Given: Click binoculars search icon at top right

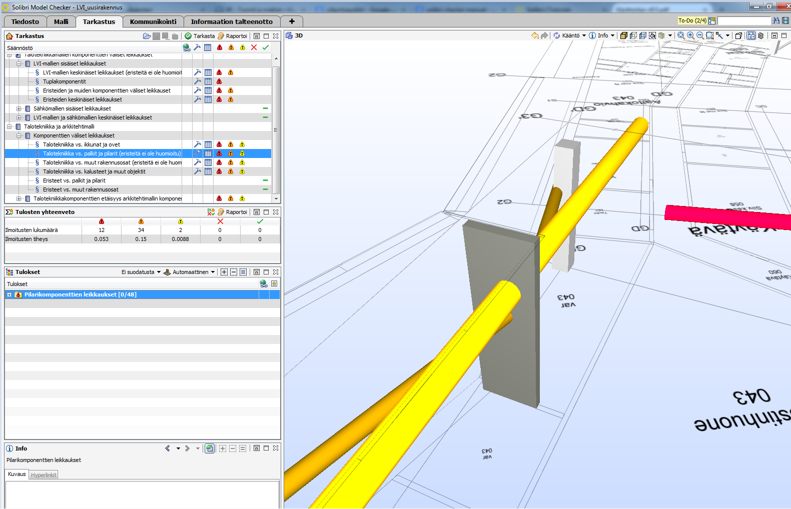Looking at the screenshot, I should tap(776, 20).
